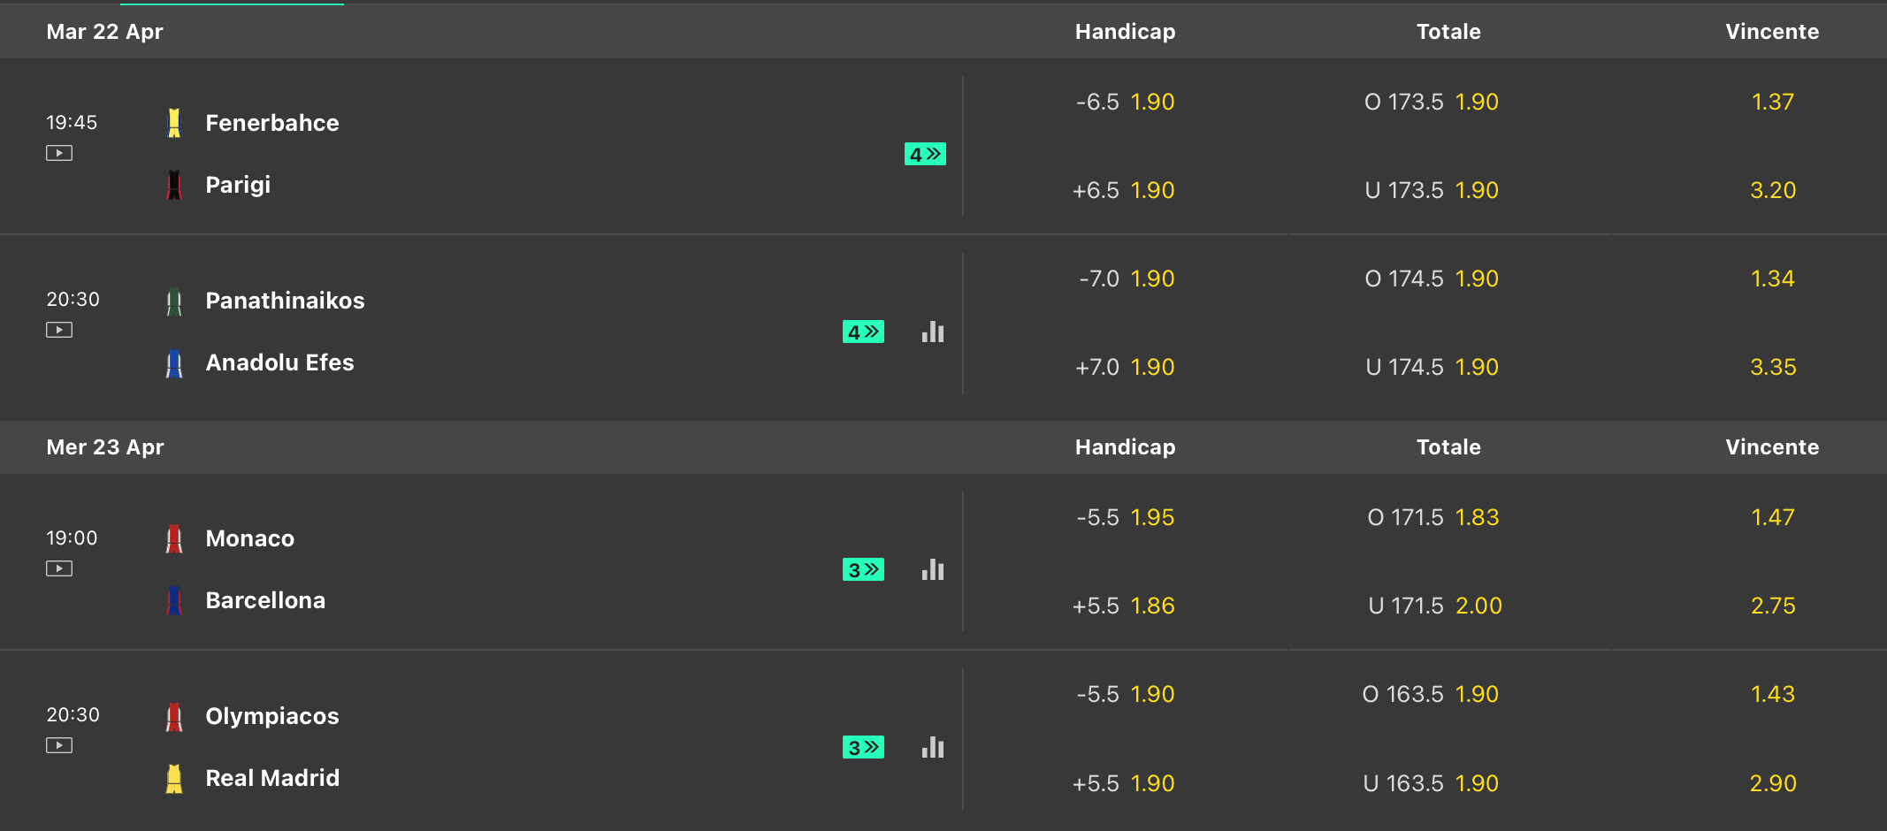Click live stream icon for Fenerbahce match
The width and height of the screenshot is (1887, 831).
[x=59, y=153]
